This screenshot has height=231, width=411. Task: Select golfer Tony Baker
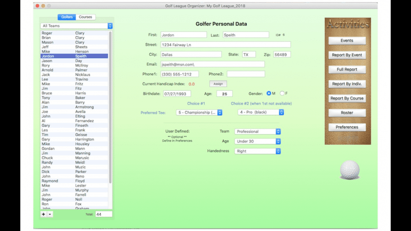pyautogui.click(x=74, y=98)
